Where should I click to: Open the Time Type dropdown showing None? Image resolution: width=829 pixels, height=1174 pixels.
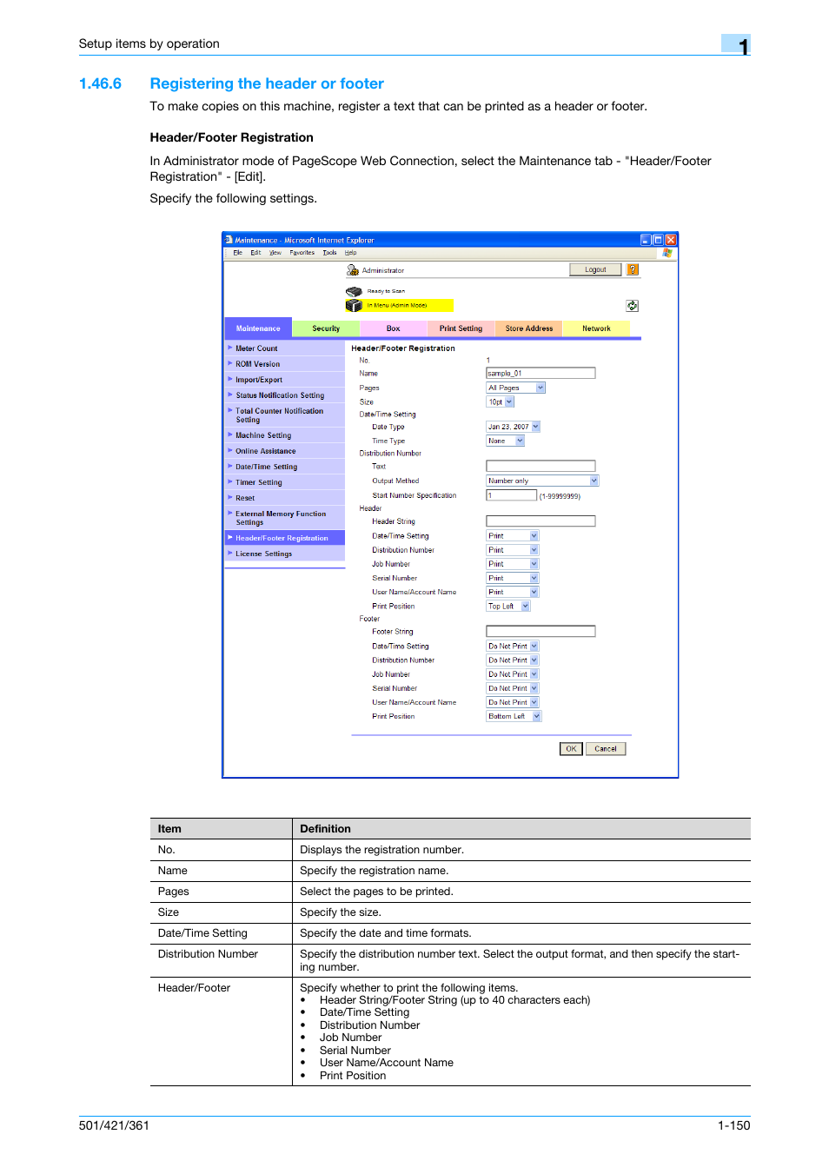click(506, 441)
